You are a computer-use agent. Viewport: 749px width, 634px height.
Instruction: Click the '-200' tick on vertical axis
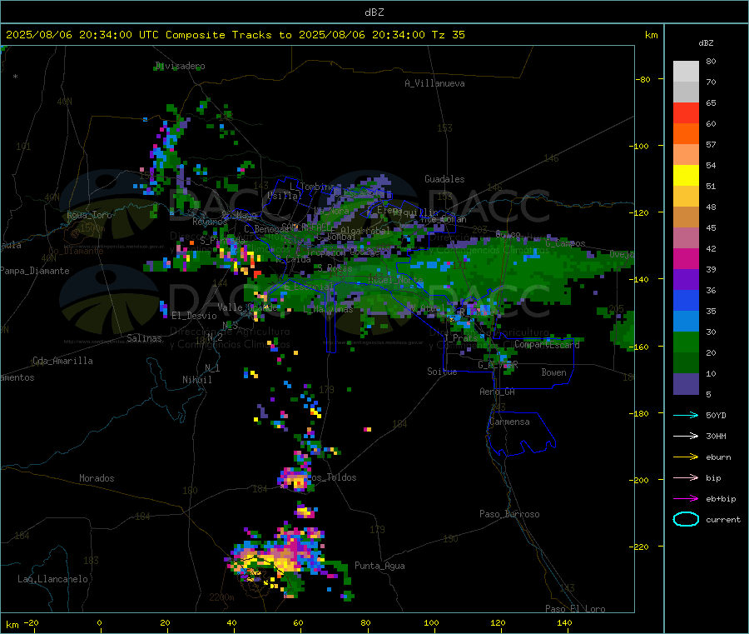(638, 480)
